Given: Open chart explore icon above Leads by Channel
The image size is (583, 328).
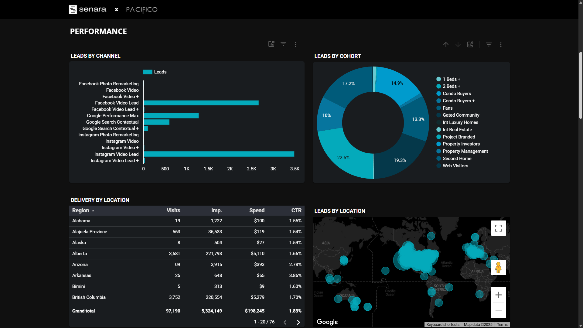Looking at the screenshot, I should point(271,44).
